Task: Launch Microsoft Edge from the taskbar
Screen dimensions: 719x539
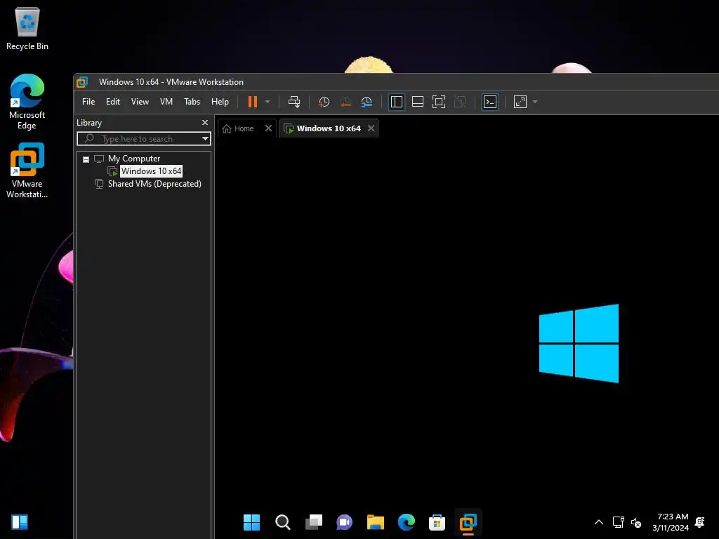Action: [407, 522]
